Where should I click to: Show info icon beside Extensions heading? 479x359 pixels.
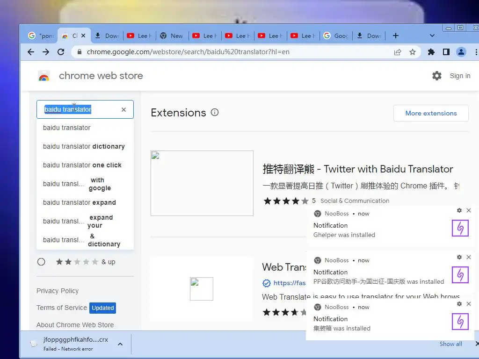click(x=215, y=112)
